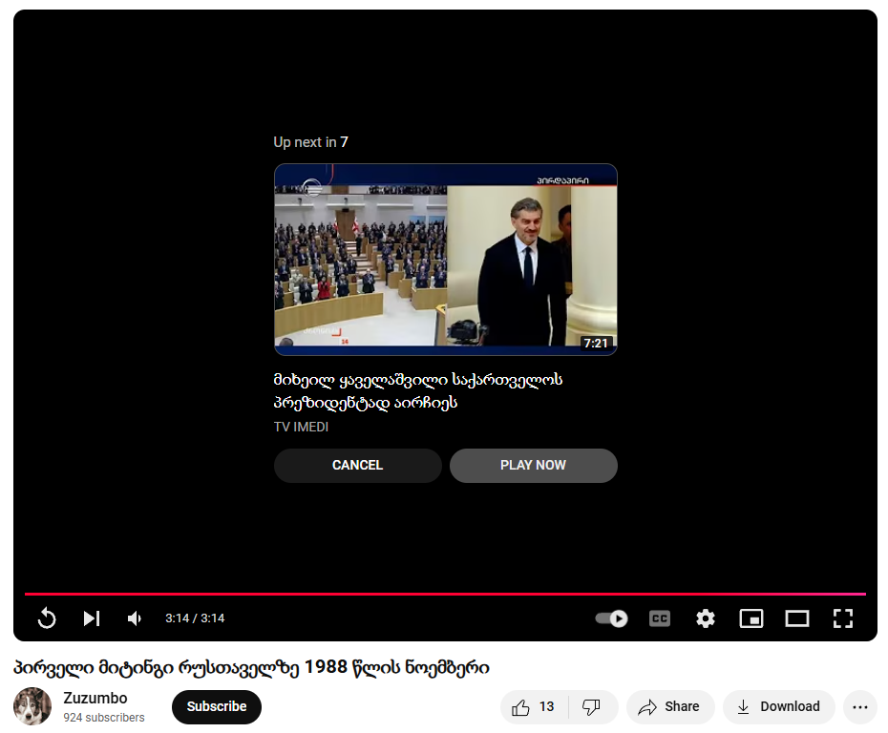Enter full screen mode
The width and height of the screenshot is (888, 733).
843,618
